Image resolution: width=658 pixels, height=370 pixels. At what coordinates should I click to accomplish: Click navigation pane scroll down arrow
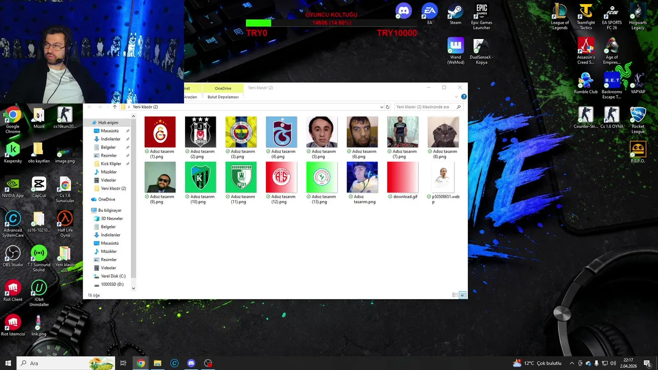133,288
